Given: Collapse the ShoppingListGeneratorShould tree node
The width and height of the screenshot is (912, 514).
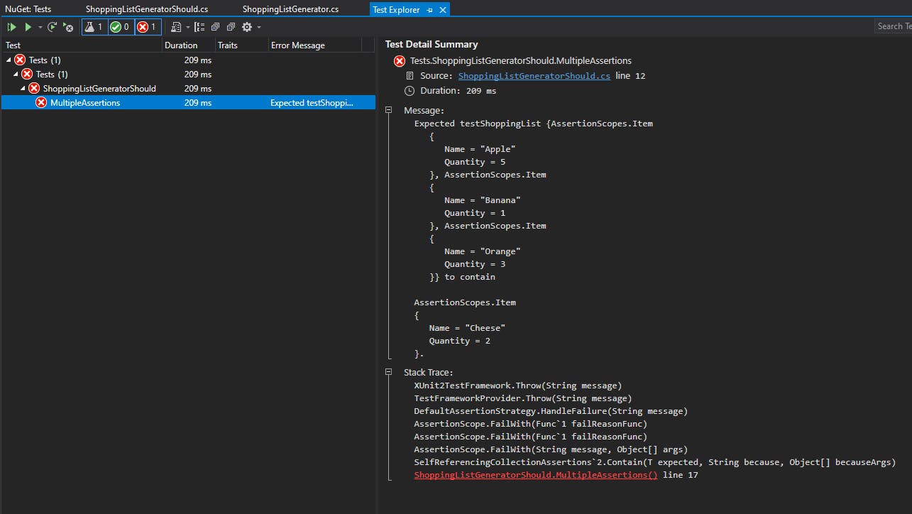Looking at the screenshot, I should point(24,88).
